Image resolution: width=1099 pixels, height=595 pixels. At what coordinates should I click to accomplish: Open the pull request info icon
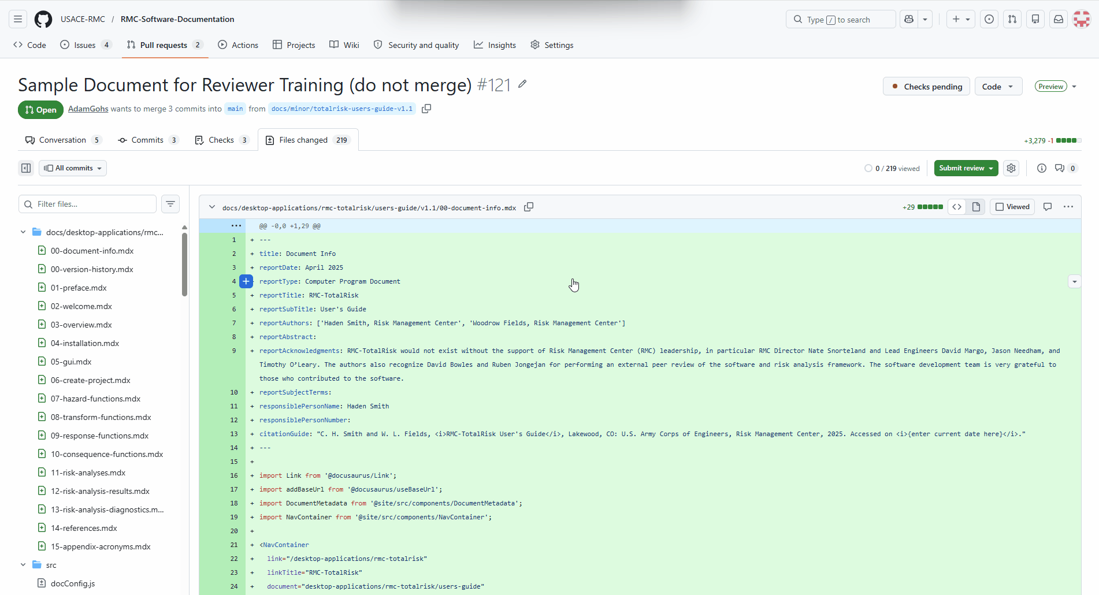tap(1042, 168)
